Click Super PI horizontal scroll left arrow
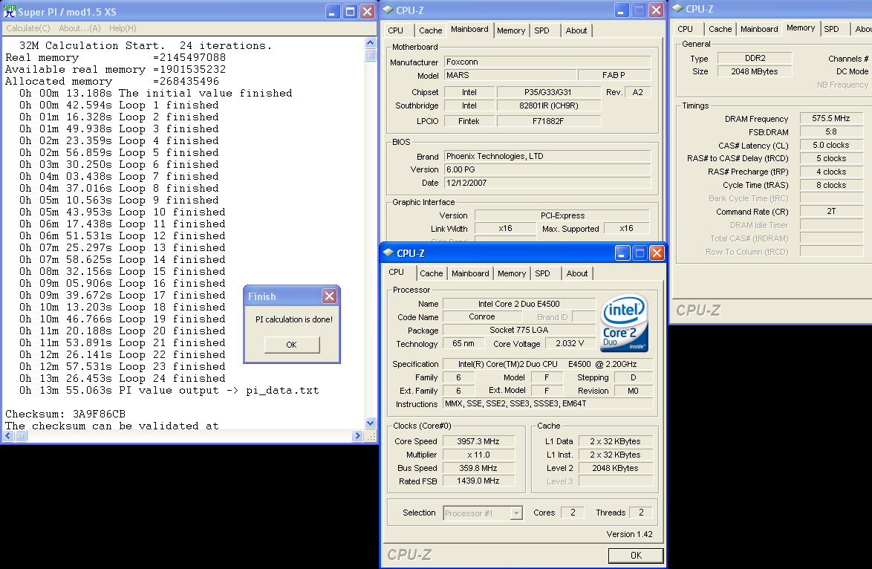The width and height of the screenshot is (872, 569). (x=8, y=437)
